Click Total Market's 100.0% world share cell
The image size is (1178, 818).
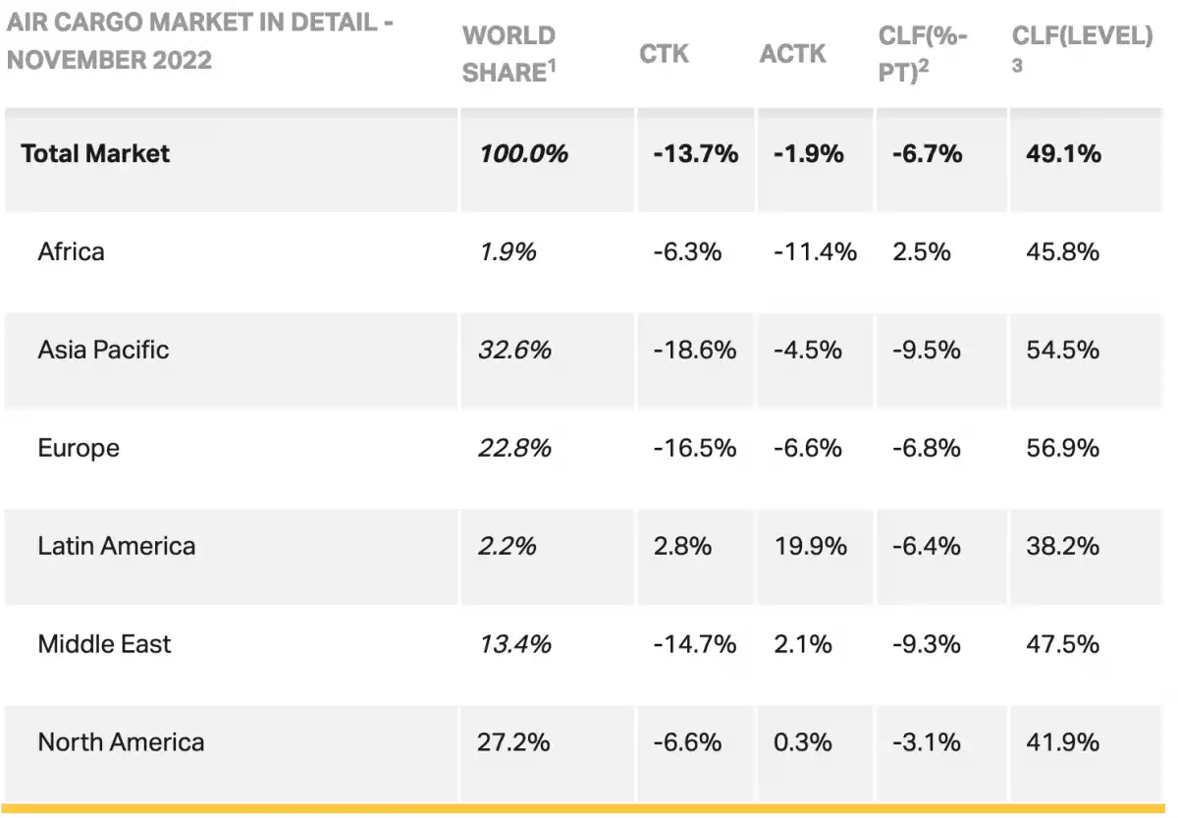click(x=523, y=153)
